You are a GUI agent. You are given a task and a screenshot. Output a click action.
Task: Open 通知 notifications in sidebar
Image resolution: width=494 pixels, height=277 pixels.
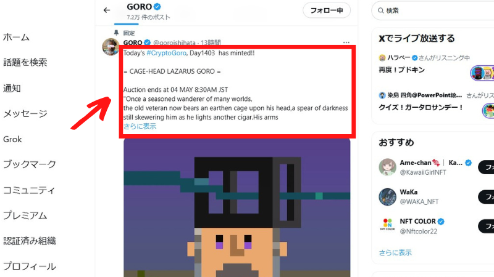pos(12,88)
